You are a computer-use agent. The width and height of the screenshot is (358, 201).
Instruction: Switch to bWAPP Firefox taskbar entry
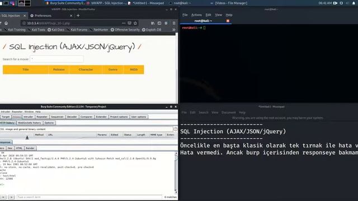[x=107, y=3]
